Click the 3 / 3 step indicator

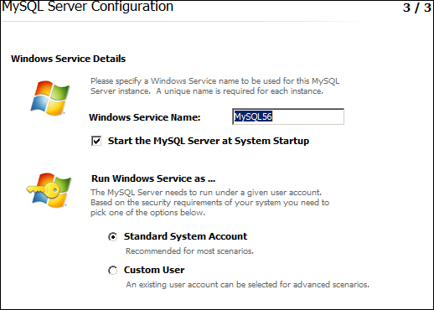point(417,8)
